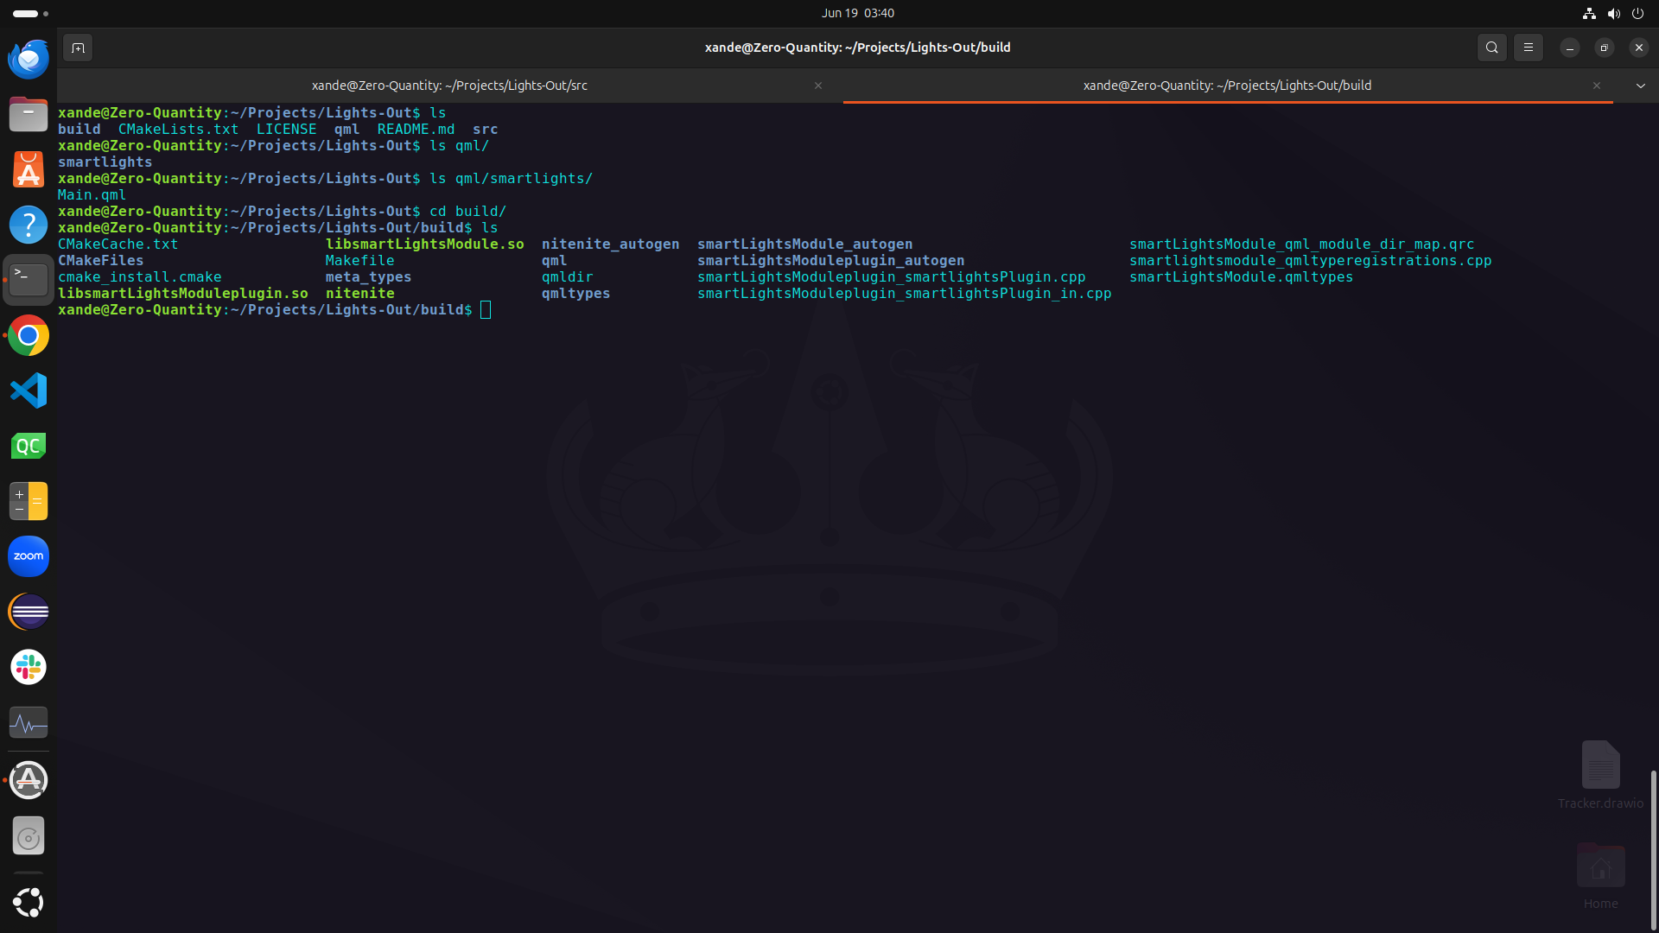
Task: Click the volume icon in the top bar
Action: [x=1613, y=13]
